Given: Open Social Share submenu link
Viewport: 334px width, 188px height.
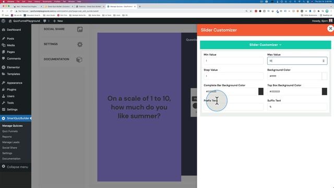Looking at the screenshot, I should coord(9,148).
